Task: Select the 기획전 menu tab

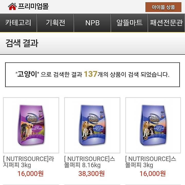Action: (55, 23)
